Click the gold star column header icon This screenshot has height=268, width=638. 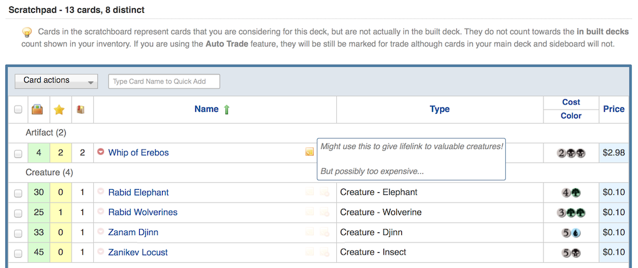59,109
